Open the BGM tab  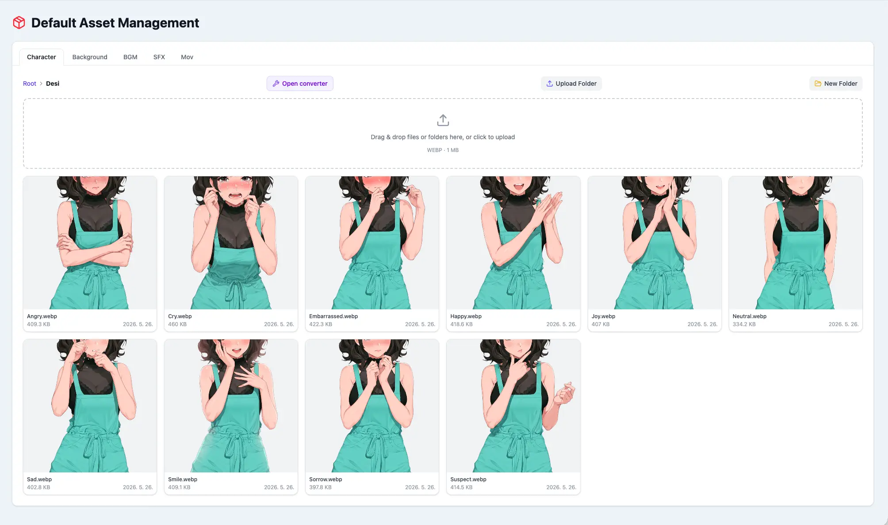[130, 57]
